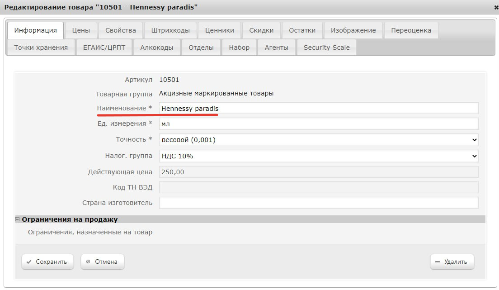Delete the product with Удалить
The image size is (499, 290).
452,261
